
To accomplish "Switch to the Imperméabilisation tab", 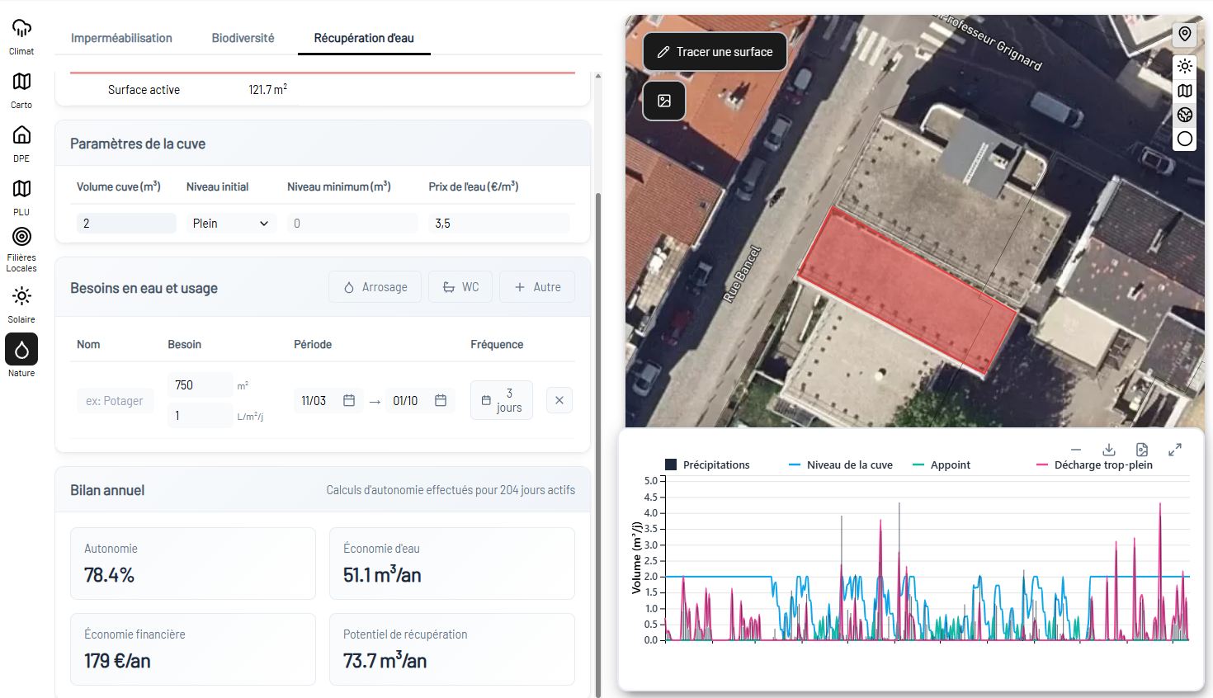I will pyautogui.click(x=121, y=38).
